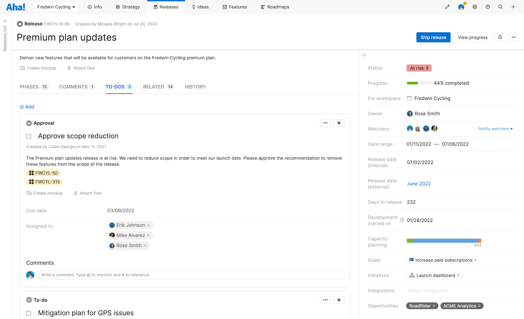Image resolution: width=524 pixels, height=319 pixels.
Task: Click the Ship release button
Action: click(x=433, y=37)
